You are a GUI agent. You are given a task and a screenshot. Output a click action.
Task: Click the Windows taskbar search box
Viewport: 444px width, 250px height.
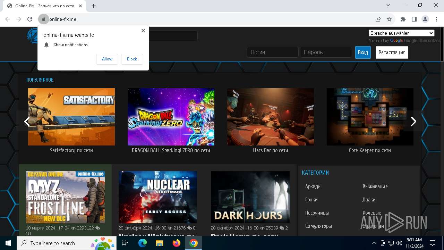[67, 243]
